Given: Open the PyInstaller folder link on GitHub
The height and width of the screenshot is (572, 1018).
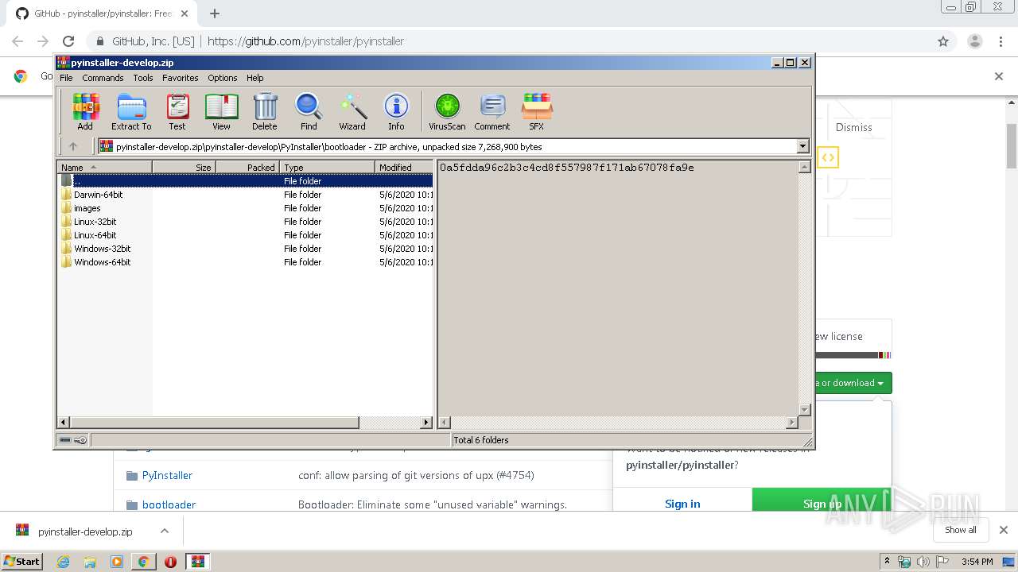Looking at the screenshot, I should click(x=167, y=475).
